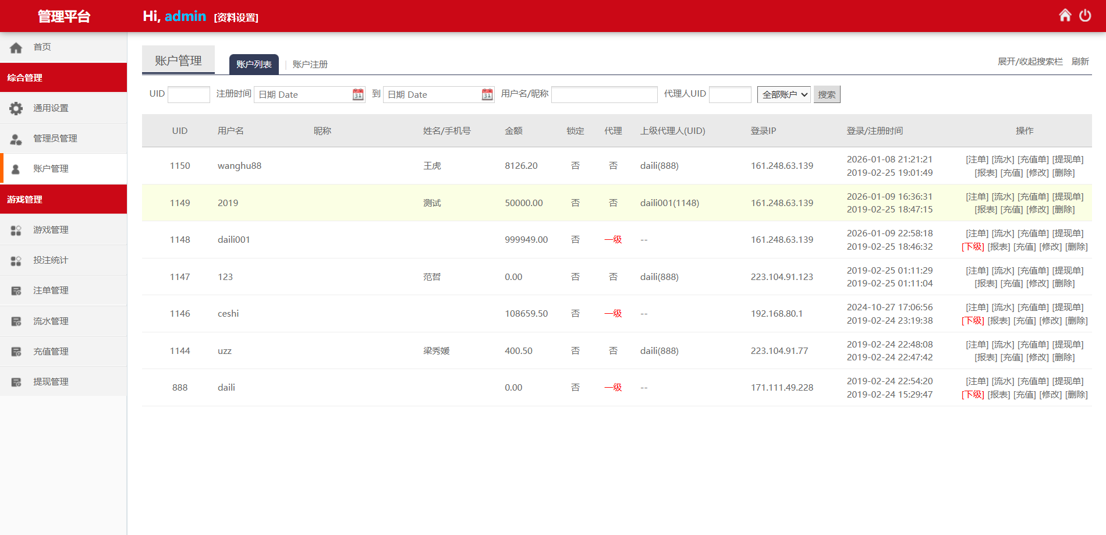Click the home icon in top-right header
1106x535 pixels.
pos(1065,15)
